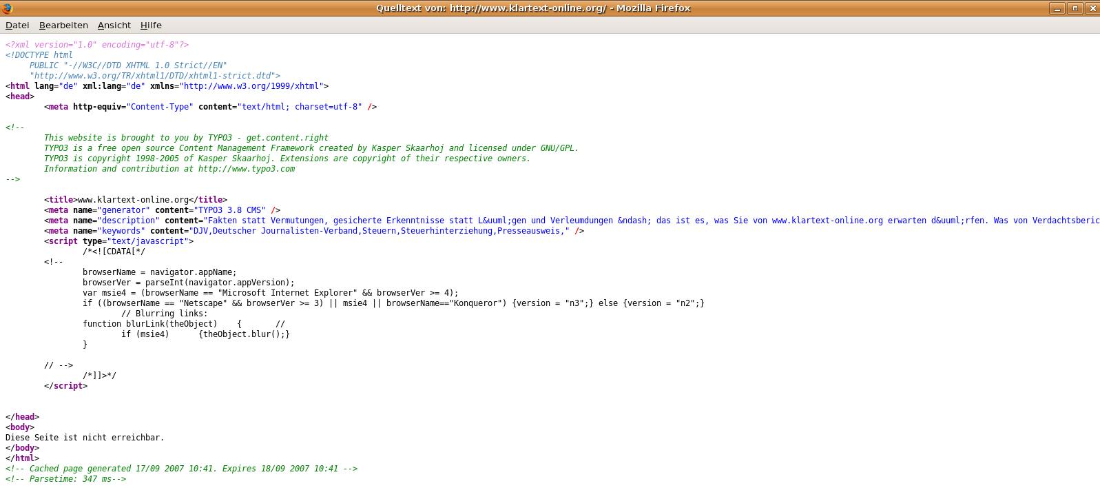The height and width of the screenshot is (499, 1100).
Task: Click the xml version declaration line
Action: click(97, 45)
